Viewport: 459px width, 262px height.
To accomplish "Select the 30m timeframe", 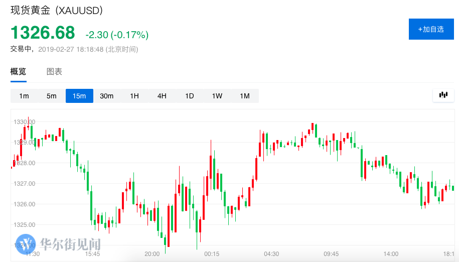I will [x=106, y=96].
